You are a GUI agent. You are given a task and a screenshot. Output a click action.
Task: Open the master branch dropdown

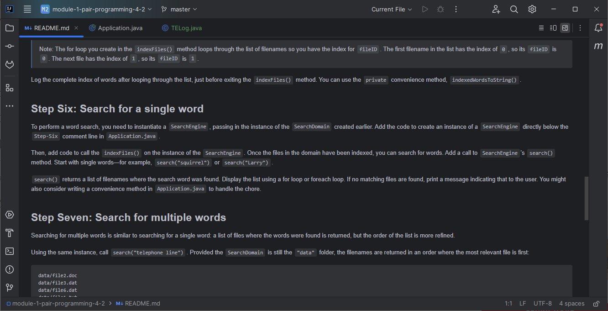coord(179,9)
